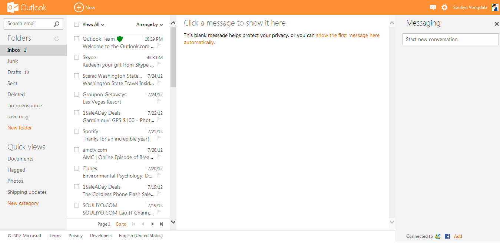Screen dimensions: 500x243
Task: Click show the first message here link
Action: click(348, 36)
